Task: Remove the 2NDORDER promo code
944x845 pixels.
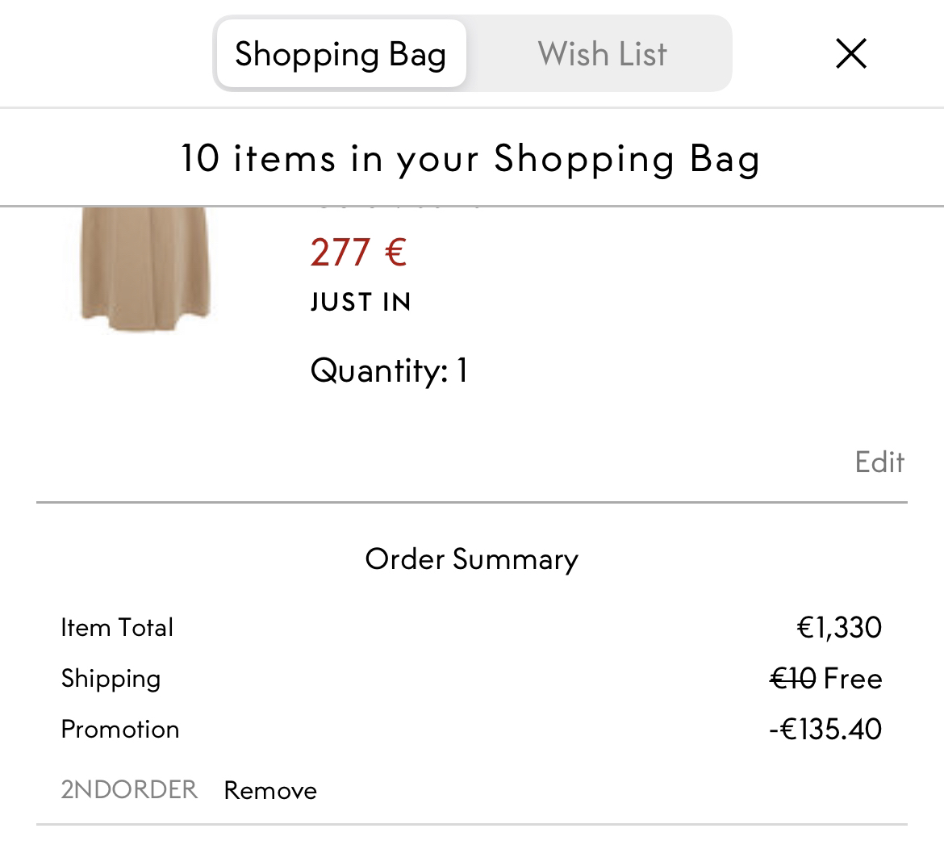Action: (x=270, y=790)
